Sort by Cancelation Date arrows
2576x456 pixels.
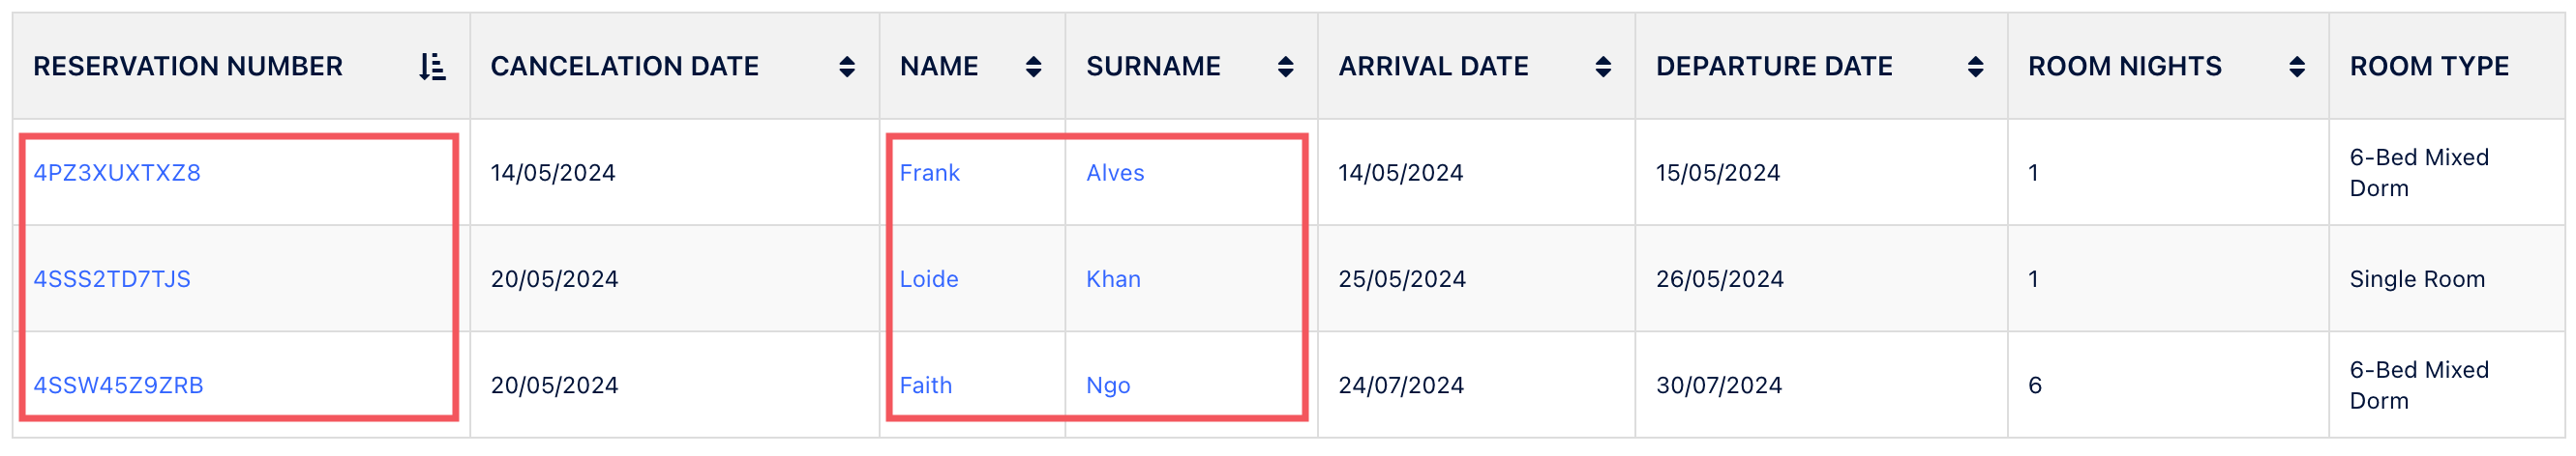pyautogui.click(x=846, y=67)
